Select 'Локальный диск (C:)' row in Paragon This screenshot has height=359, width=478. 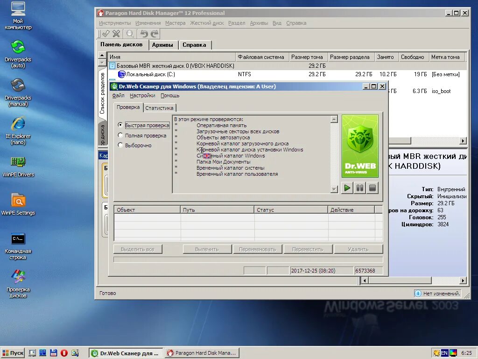pos(287,74)
